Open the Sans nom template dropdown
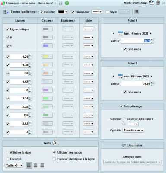Image resolution: width=166 pixels, height=173 pixels. [47, 3]
